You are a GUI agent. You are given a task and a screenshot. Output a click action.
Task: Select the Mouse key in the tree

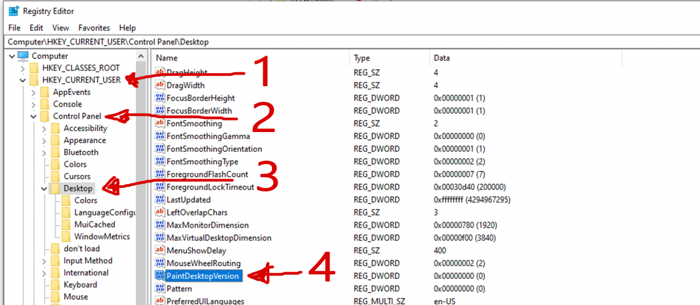pyautogui.click(x=76, y=297)
